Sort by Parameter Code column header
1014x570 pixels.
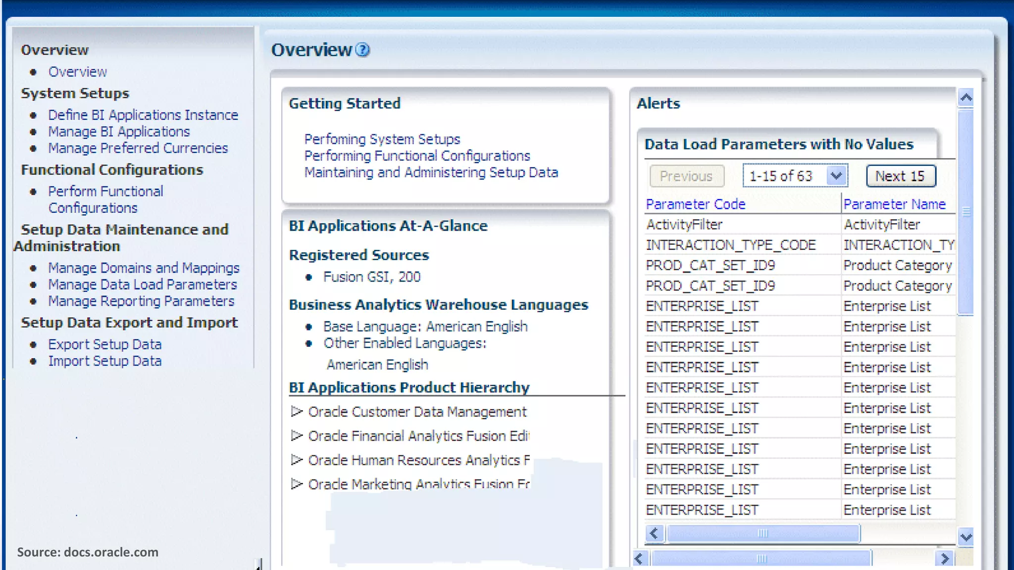(696, 204)
